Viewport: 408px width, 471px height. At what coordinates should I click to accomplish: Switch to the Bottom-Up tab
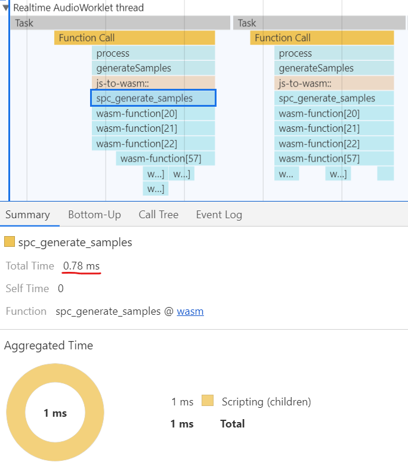pyautogui.click(x=94, y=215)
